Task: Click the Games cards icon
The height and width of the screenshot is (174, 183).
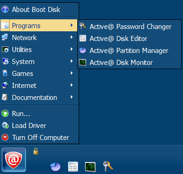Action: [5, 73]
